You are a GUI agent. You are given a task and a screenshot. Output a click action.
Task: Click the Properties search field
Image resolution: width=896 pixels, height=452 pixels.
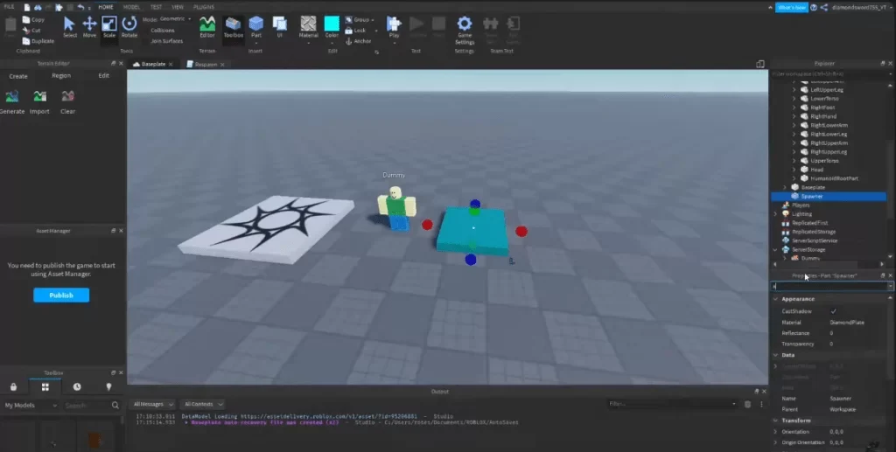pos(829,287)
